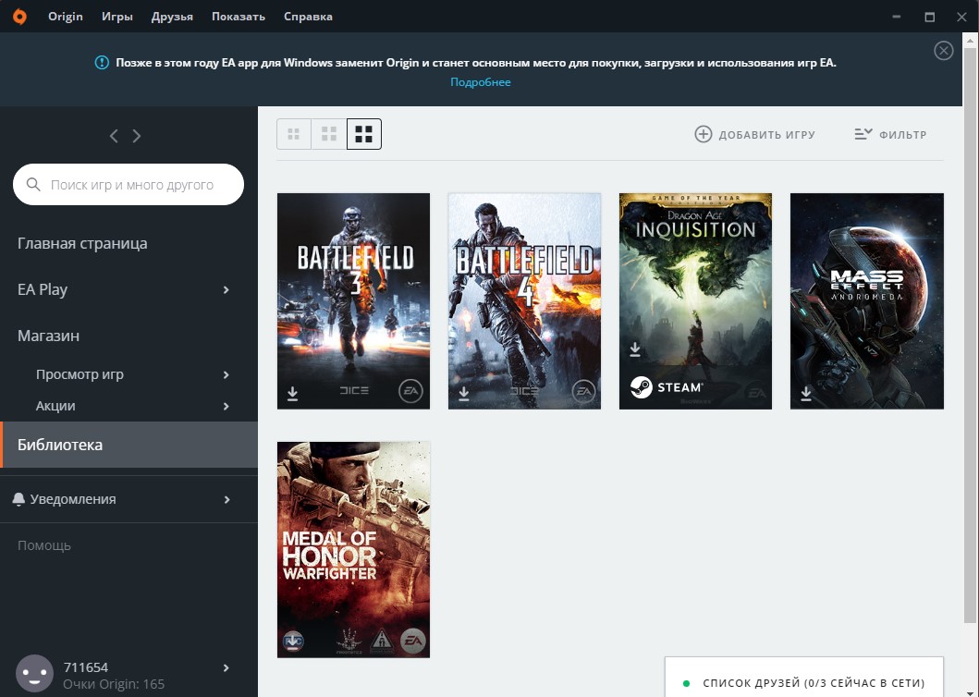Maximize the Origin window

click(930, 17)
